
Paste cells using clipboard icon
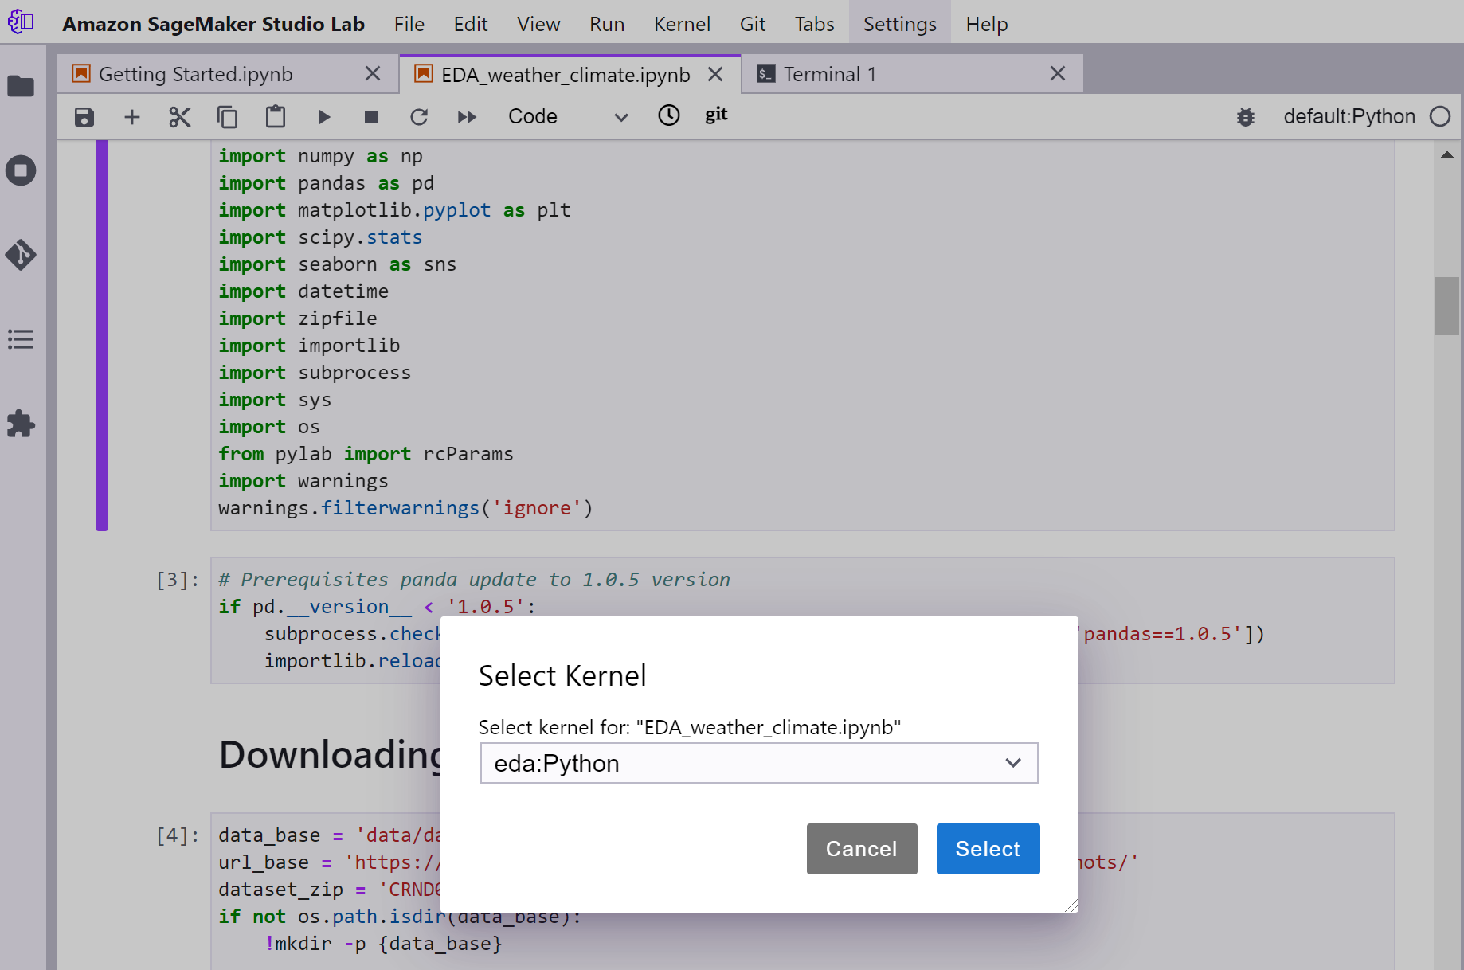[276, 117]
